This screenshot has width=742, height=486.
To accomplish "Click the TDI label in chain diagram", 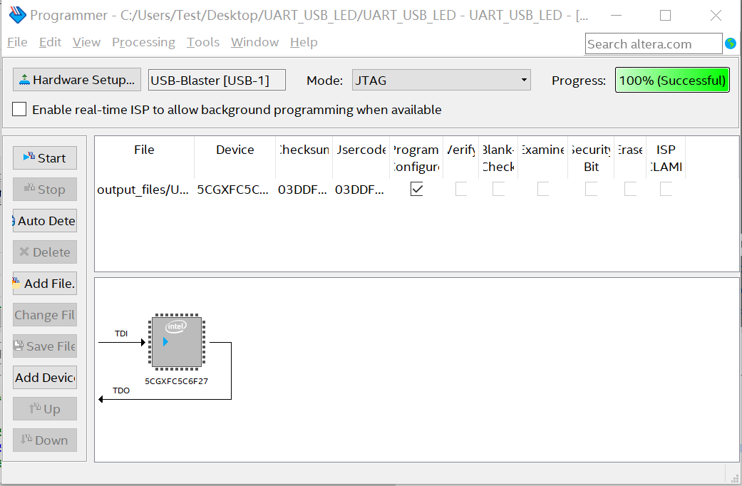I will [121, 334].
